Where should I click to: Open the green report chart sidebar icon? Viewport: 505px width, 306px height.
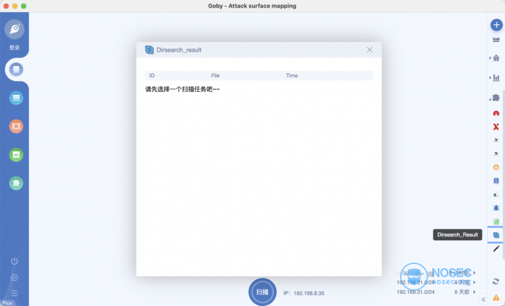[x=16, y=155]
